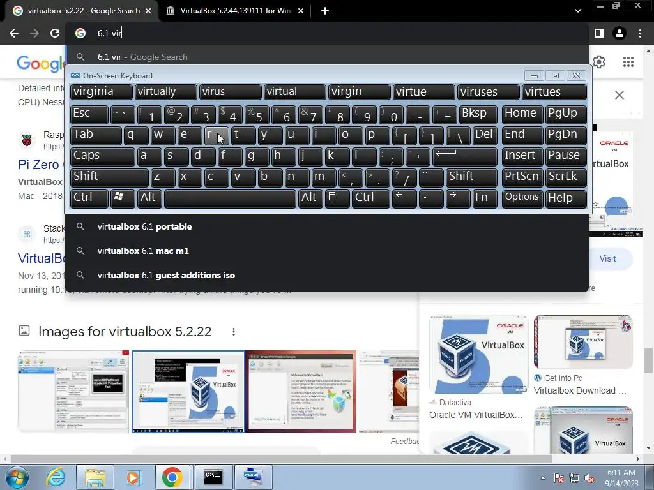
Task: Select suggestion virtualbox 6.1 guest additions iso
Action: click(x=327, y=275)
